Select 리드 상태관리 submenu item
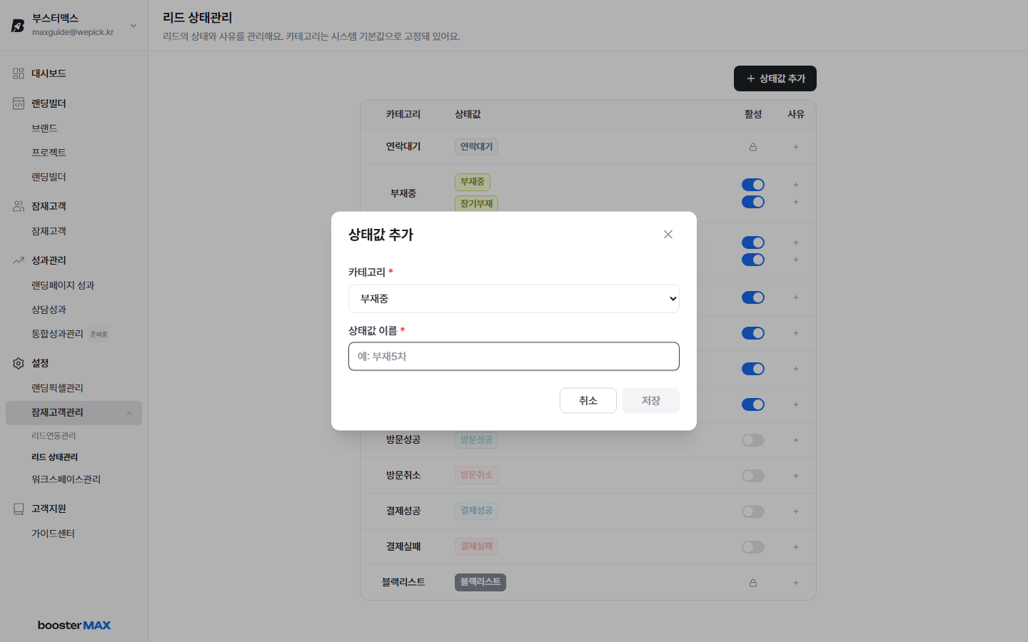Viewport: 1028px width, 642px height. [54, 457]
